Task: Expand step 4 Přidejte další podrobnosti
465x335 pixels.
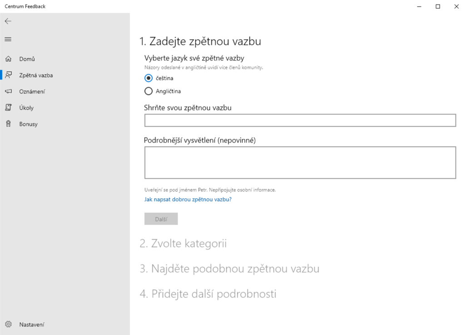Action: tap(208, 294)
